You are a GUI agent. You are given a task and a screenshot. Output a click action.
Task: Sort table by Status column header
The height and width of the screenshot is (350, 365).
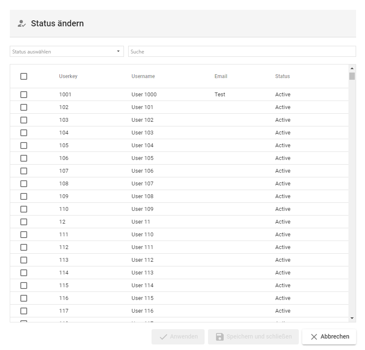(282, 76)
